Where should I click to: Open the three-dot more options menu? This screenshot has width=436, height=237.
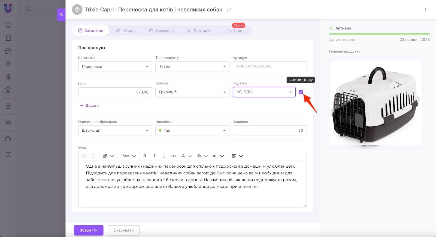[x=425, y=10]
